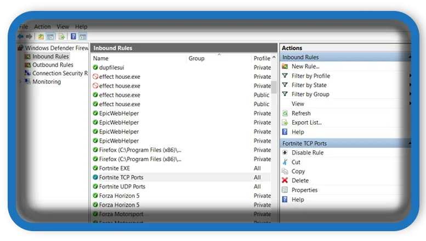This screenshot has width=426, height=241.
Task: Click Help under Inbound Rules actions
Action: [298, 132]
